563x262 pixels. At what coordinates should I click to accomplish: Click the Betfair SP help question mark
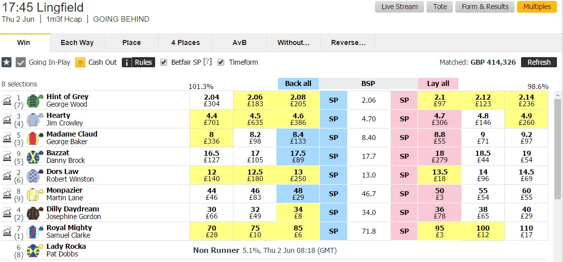click(207, 62)
